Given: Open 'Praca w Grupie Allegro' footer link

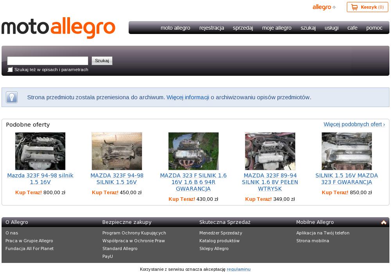Looking at the screenshot, I should [29, 241].
